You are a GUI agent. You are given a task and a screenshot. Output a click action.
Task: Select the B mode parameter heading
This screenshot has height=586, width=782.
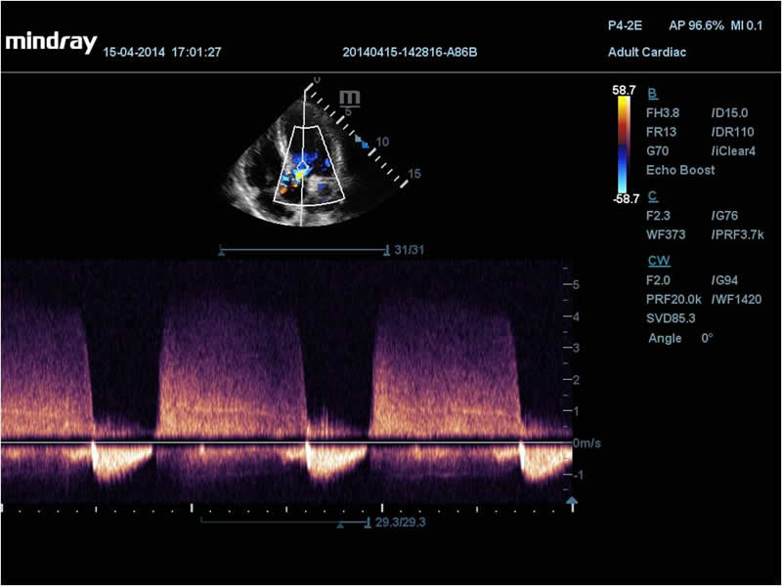click(x=653, y=94)
